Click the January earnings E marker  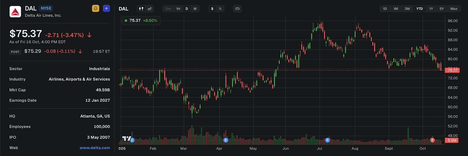pyautogui.click(x=132, y=140)
